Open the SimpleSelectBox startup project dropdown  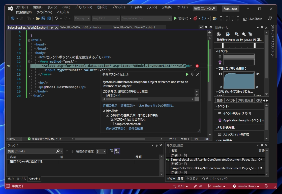[x=146, y=18]
